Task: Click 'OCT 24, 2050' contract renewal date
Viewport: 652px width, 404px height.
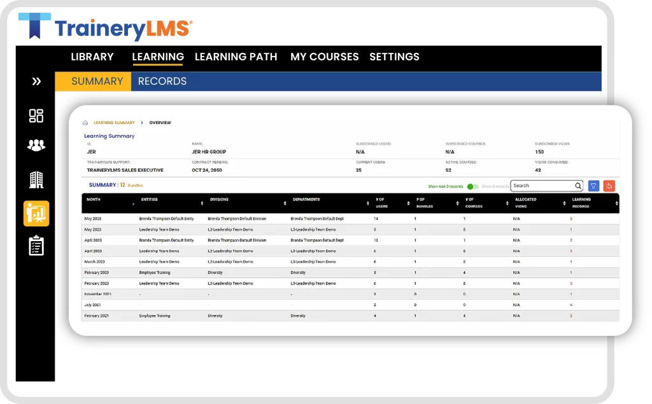Action: coord(207,171)
